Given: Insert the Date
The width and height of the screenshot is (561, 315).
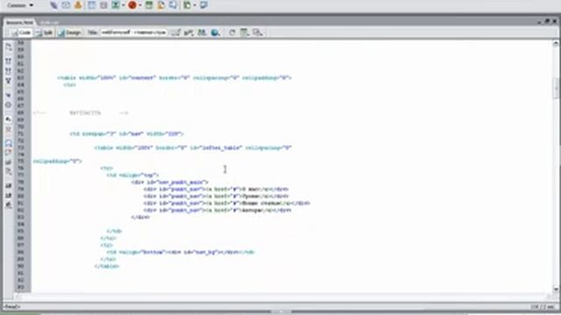Looking at the screenshot, I should [149, 5].
